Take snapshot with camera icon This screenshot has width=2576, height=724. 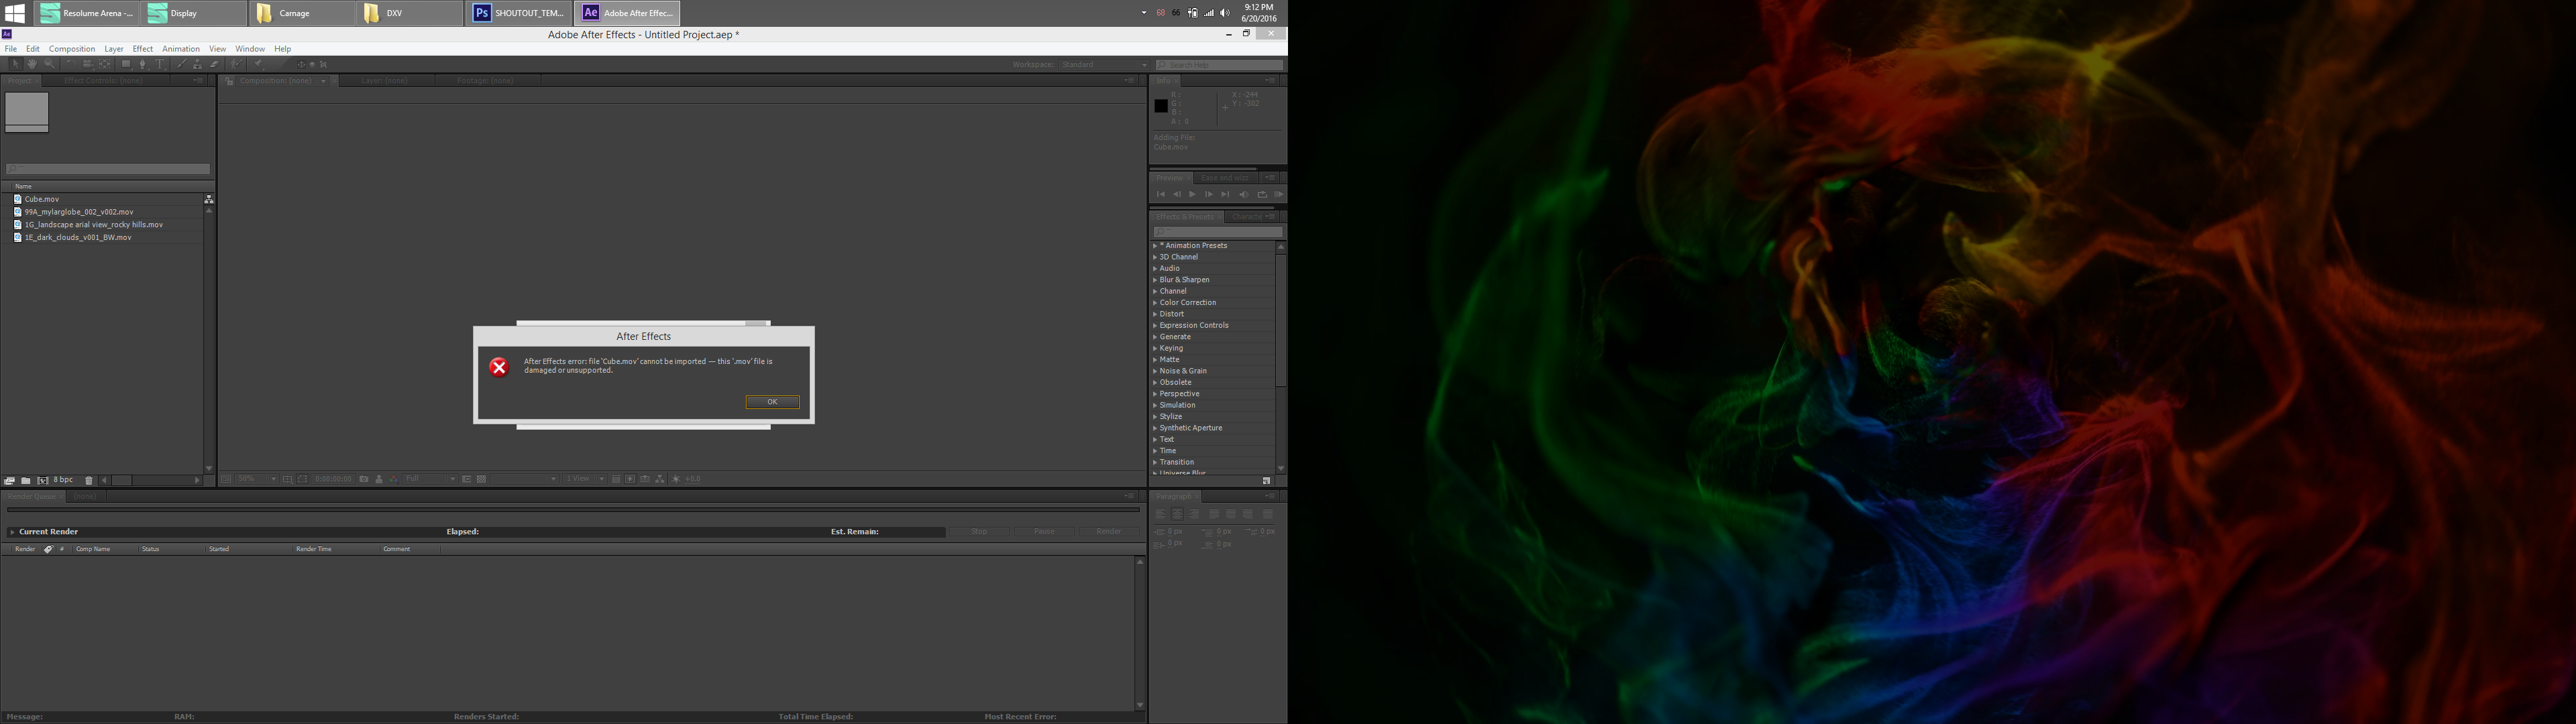pyautogui.click(x=364, y=479)
